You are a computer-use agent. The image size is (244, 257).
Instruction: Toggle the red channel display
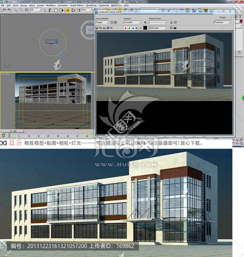(126, 28)
